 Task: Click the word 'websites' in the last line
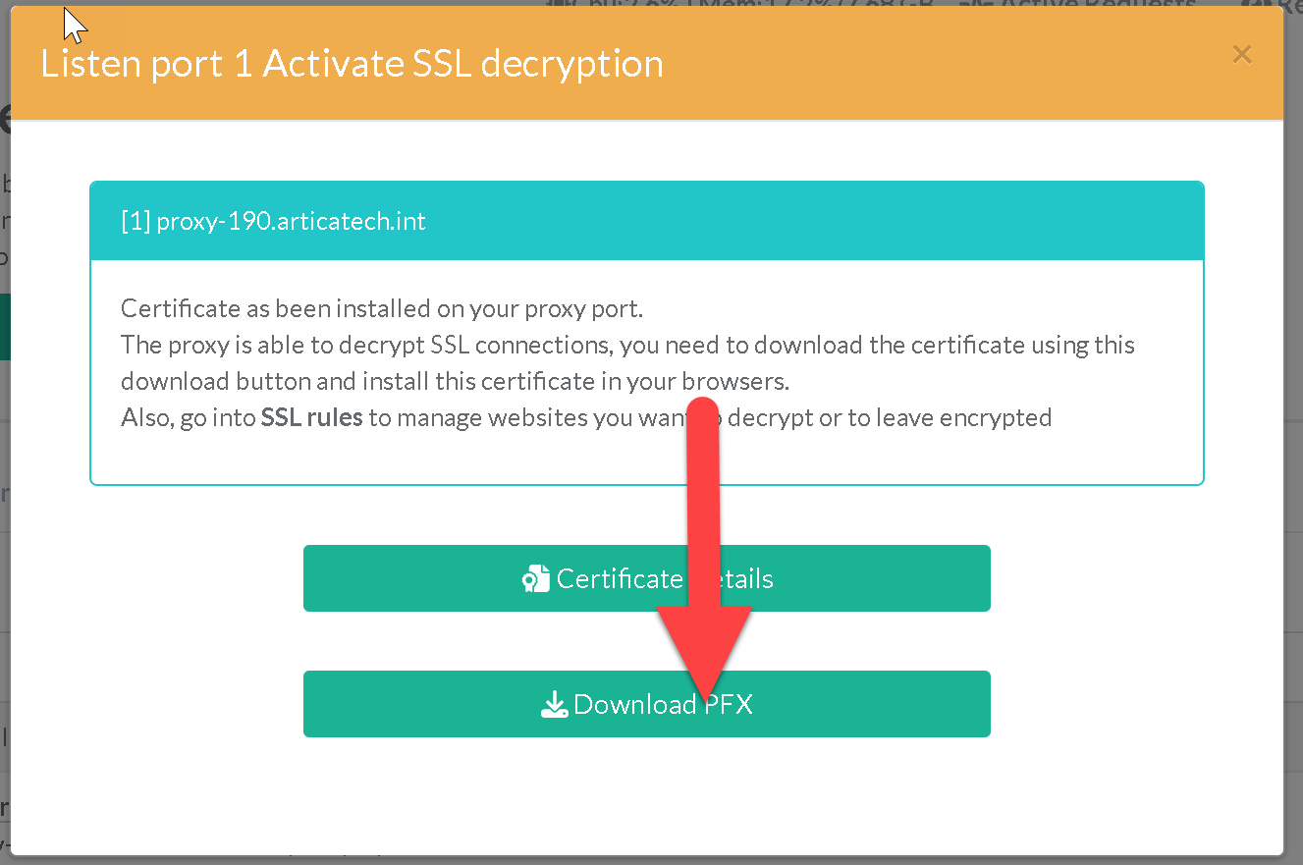click(x=539, y=417)
